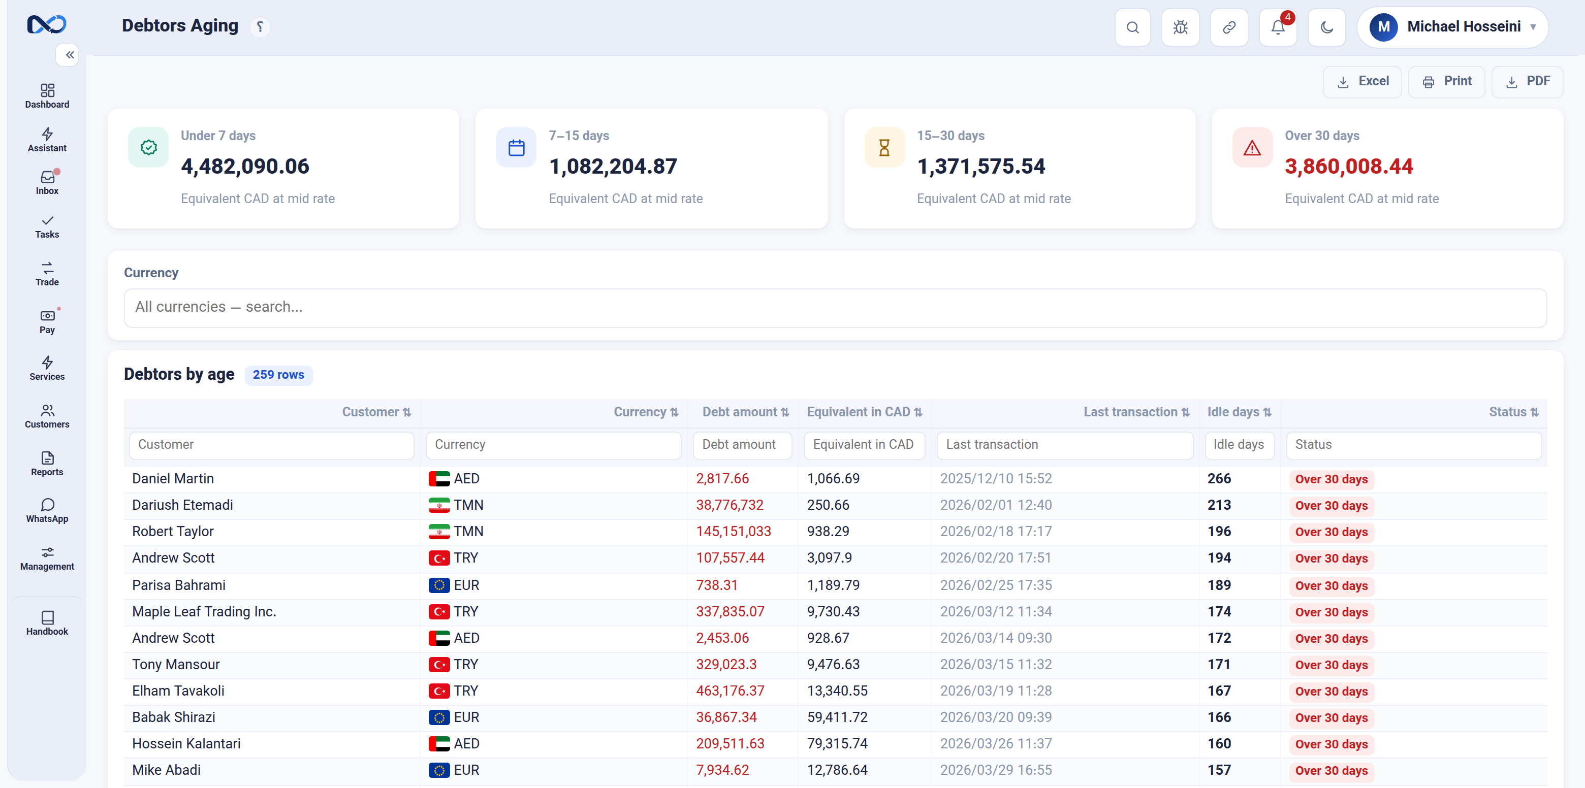Sort by Idle days column

[x=1239, y=412]
